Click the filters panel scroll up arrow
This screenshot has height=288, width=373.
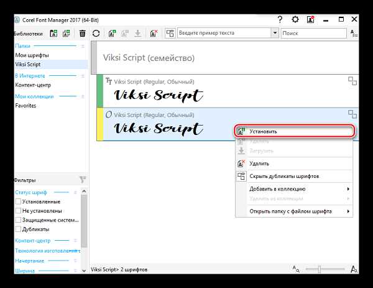84,191
